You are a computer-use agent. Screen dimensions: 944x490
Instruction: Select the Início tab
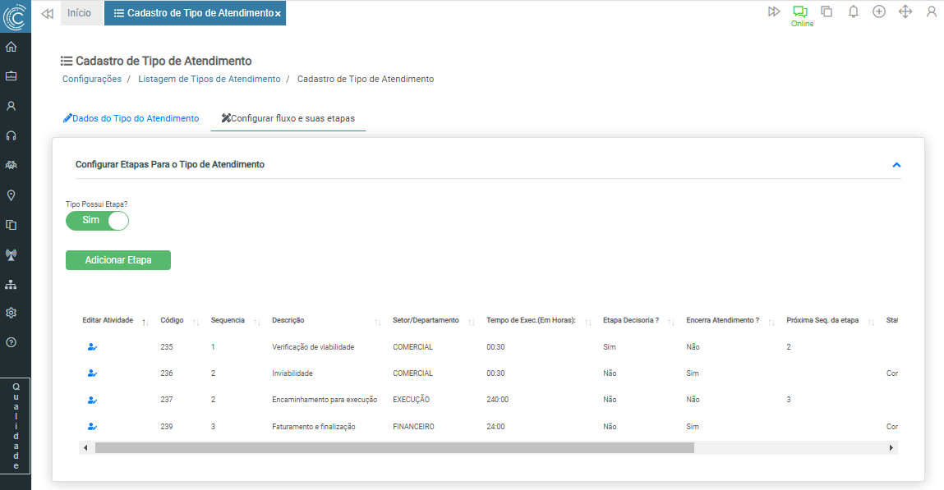pyautogui.click(x=79, y=13)
